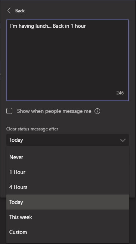This screenshot has height=244, width=136.
Task: Click the 246 remaining character counter
Action: click(x=120, y=93)
